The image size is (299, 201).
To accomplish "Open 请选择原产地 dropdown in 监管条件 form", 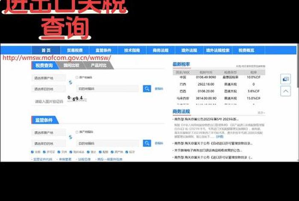I will tap(49, 133).
